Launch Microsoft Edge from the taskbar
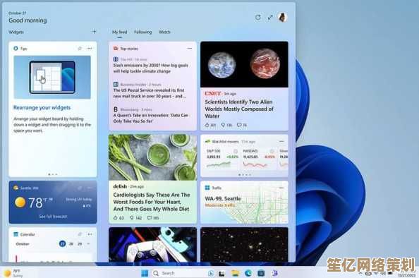This screenshot has width=419, height=278. (248, 273)
